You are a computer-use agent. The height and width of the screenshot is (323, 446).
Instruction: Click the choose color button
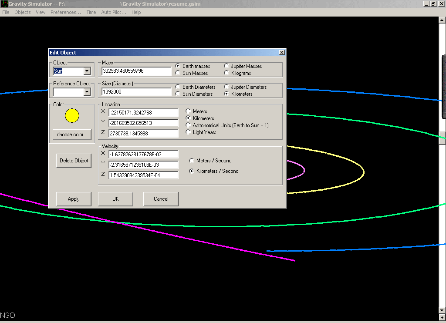tap(72, 135)
